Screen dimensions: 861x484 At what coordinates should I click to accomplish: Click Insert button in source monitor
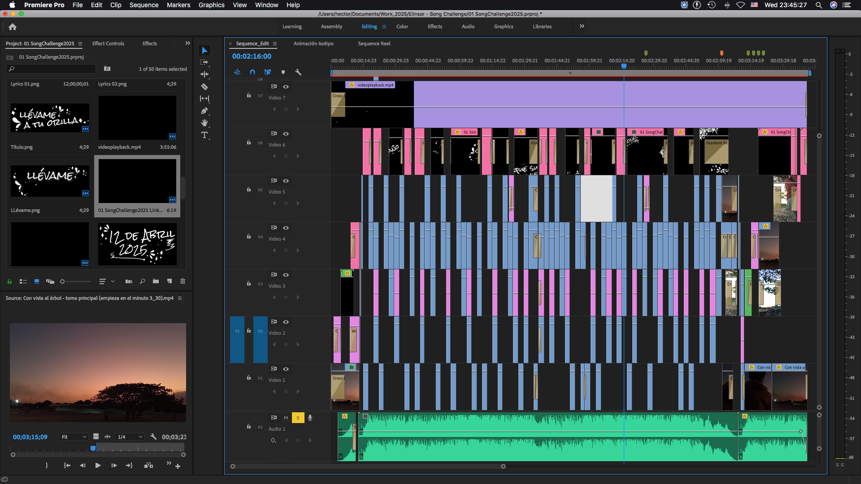tap(149, 466)
